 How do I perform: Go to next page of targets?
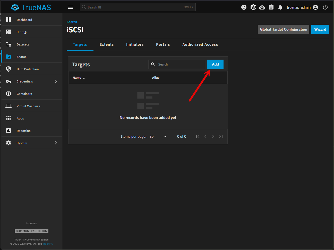[213, 136]
